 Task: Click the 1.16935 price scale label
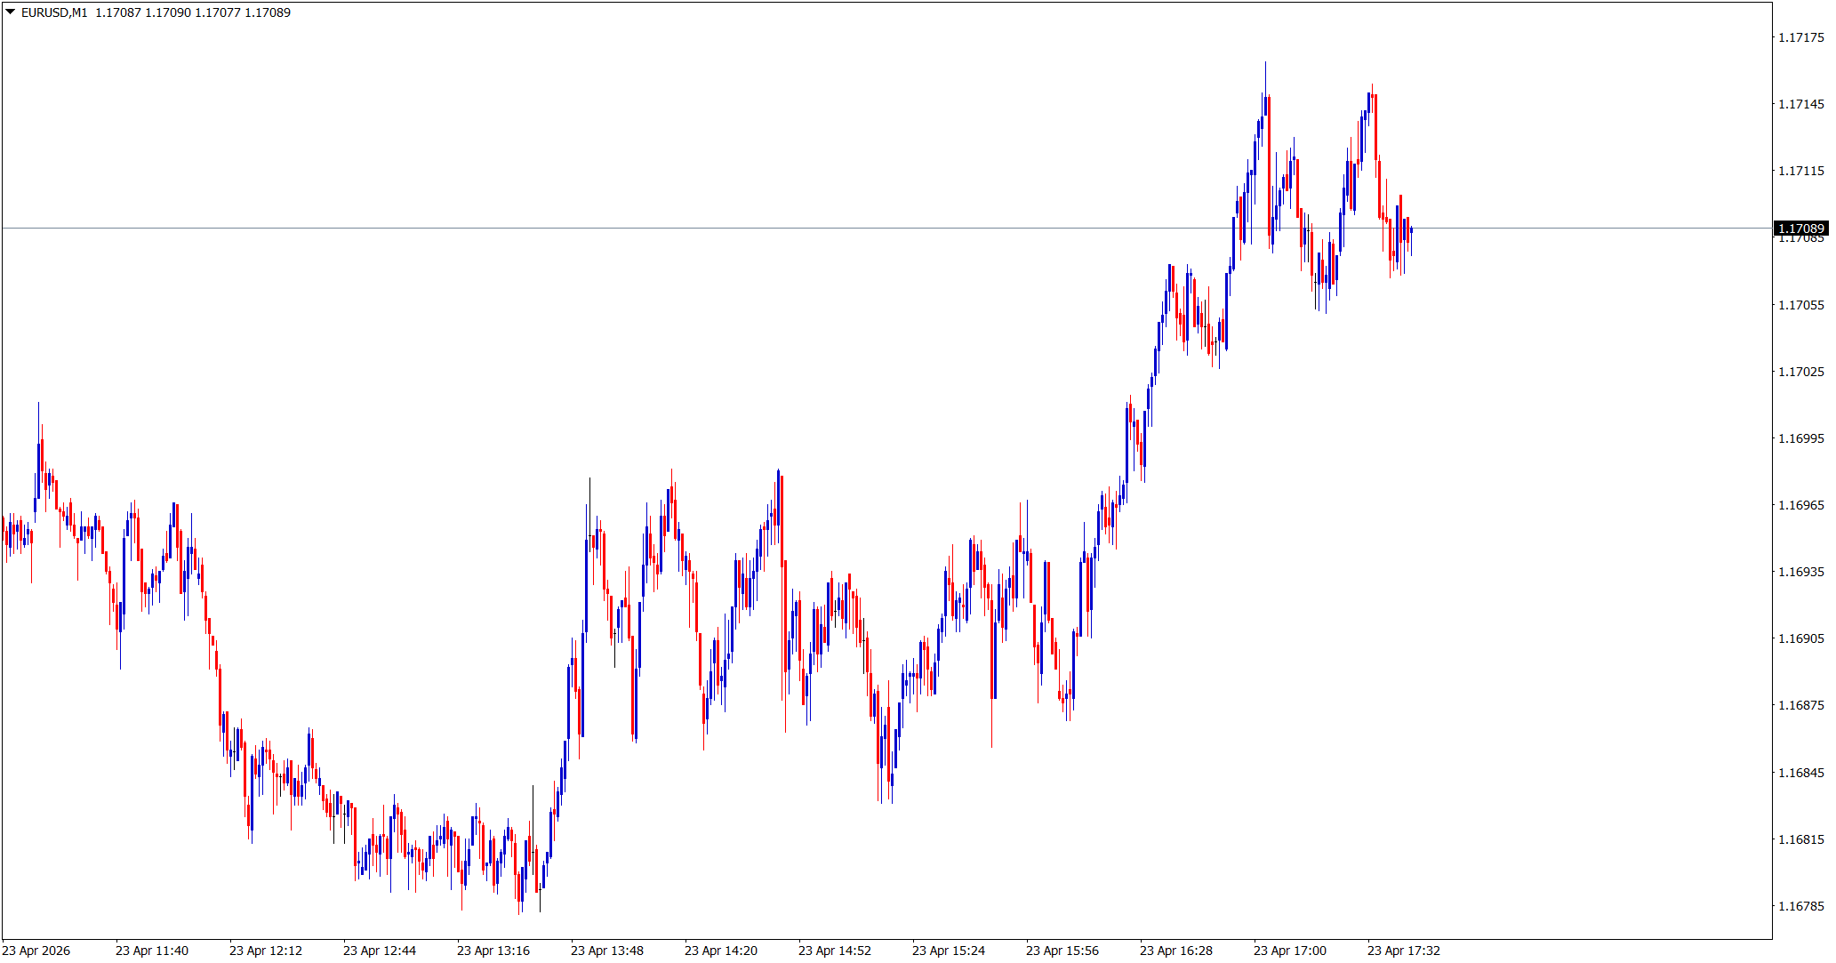pyautogui.click(x=1800, y=572)
